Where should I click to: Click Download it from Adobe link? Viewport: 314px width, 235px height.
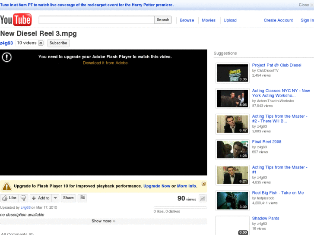[x=105, y=63]
